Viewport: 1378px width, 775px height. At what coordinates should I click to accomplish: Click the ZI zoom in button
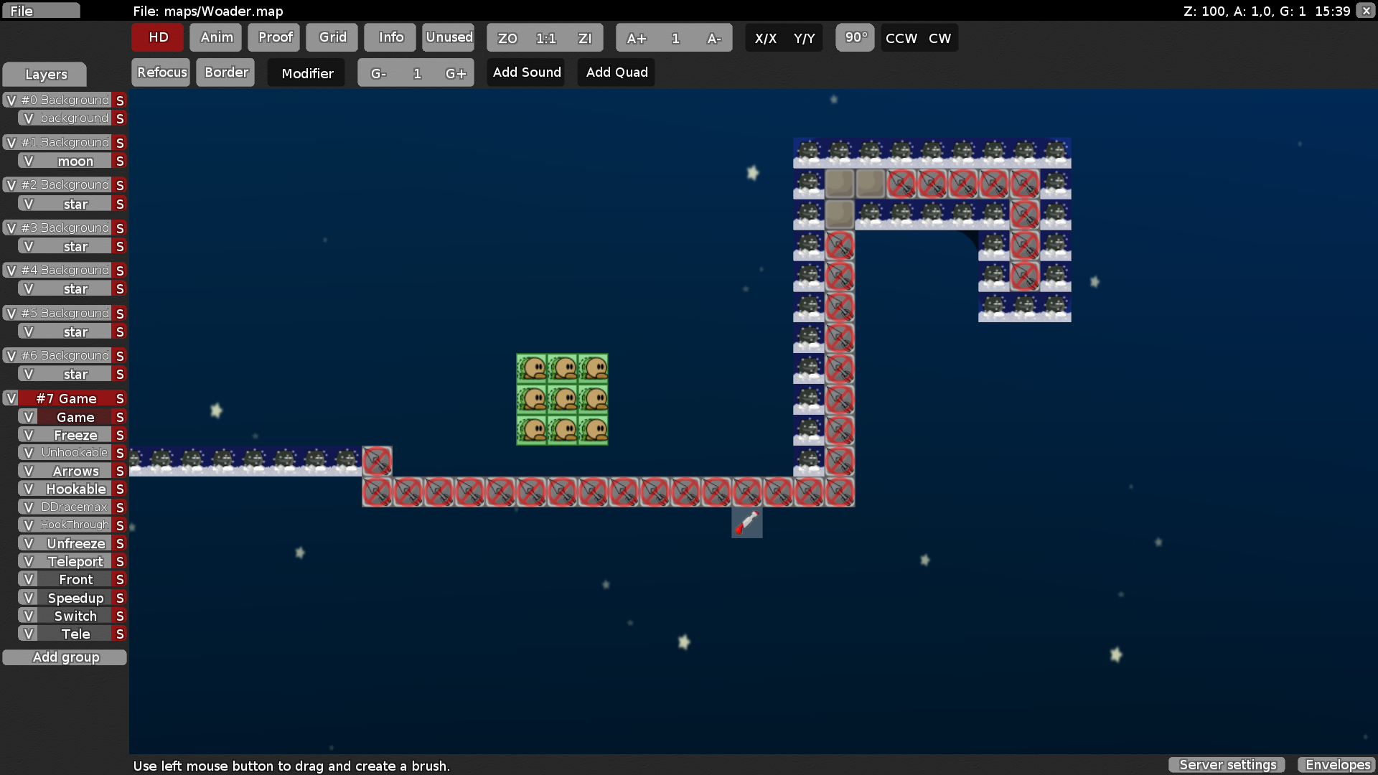[x=584, y=38]
